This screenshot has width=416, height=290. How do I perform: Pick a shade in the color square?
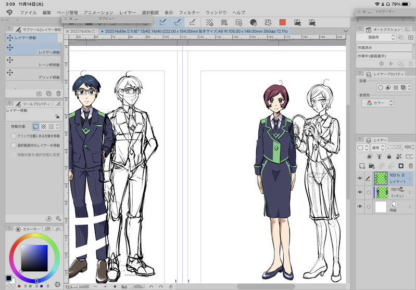(x=34, y=258)
